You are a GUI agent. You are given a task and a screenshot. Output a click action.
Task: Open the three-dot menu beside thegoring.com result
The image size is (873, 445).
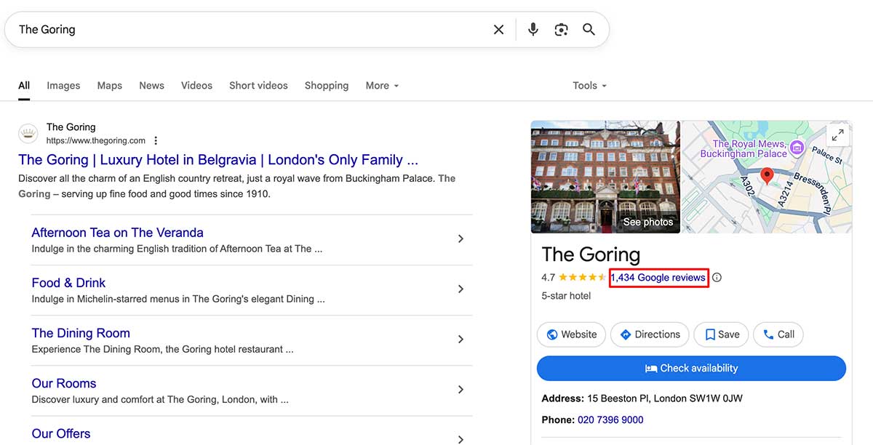click(156, 140)
